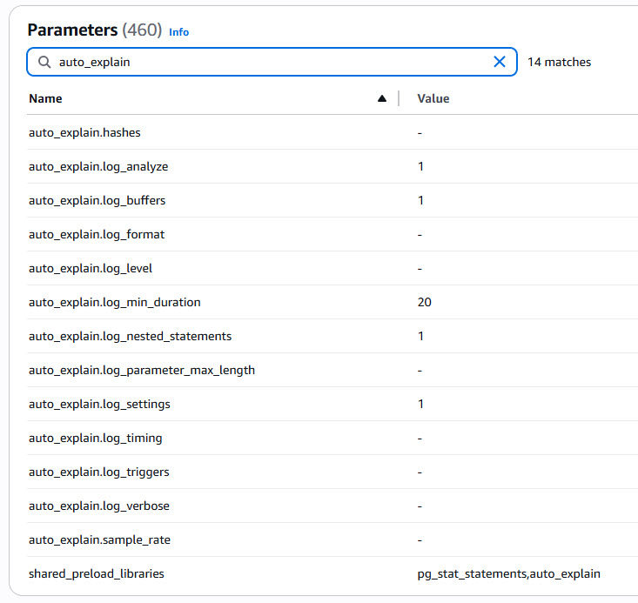The height and width of the screenshot is (603, 638).
Task: Select the auto_explain.hashes parameter row
Action: point(84,133)
